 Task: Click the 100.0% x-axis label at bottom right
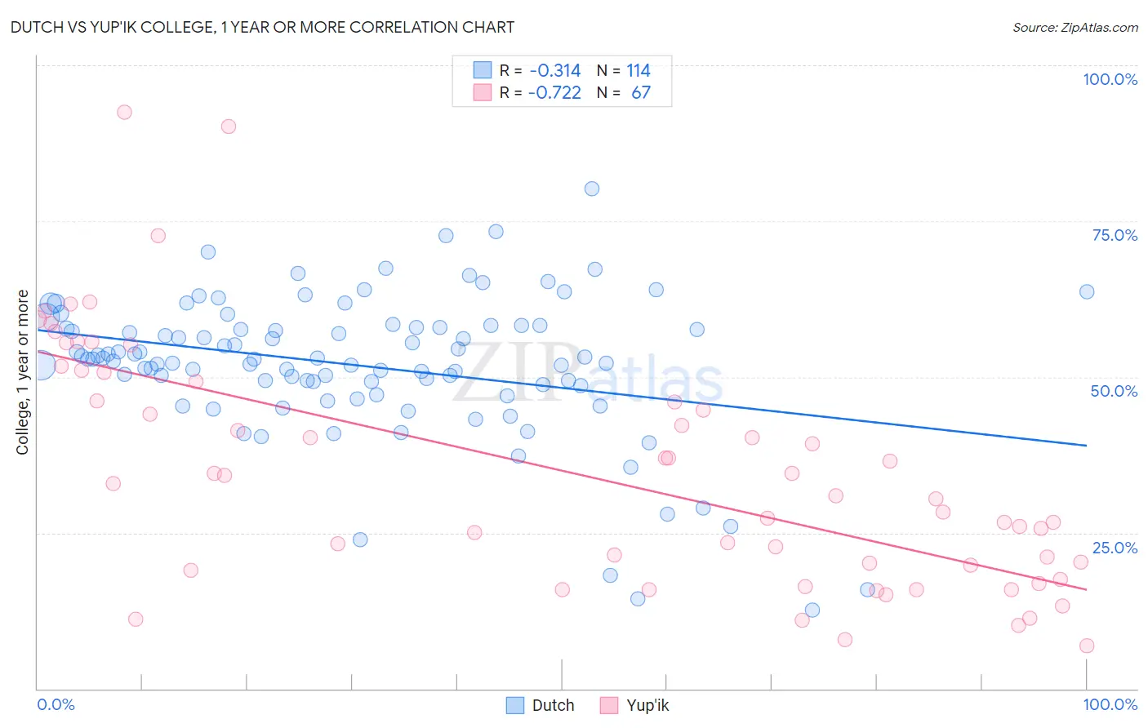point(1110,704)
